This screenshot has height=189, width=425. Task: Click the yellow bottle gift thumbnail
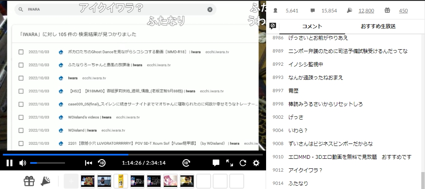[121, 181]
